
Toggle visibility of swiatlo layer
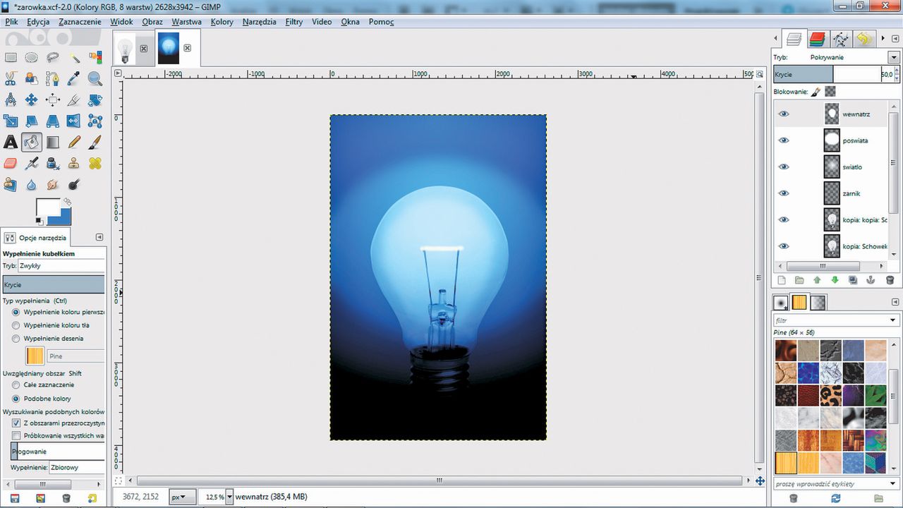point(784,167)
